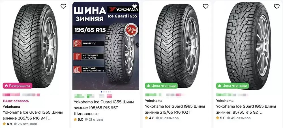Open 49 отзывов reviews on 185/65 R15 tire

238,118
